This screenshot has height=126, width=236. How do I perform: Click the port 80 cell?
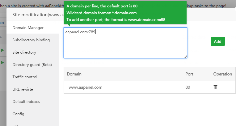188,87
